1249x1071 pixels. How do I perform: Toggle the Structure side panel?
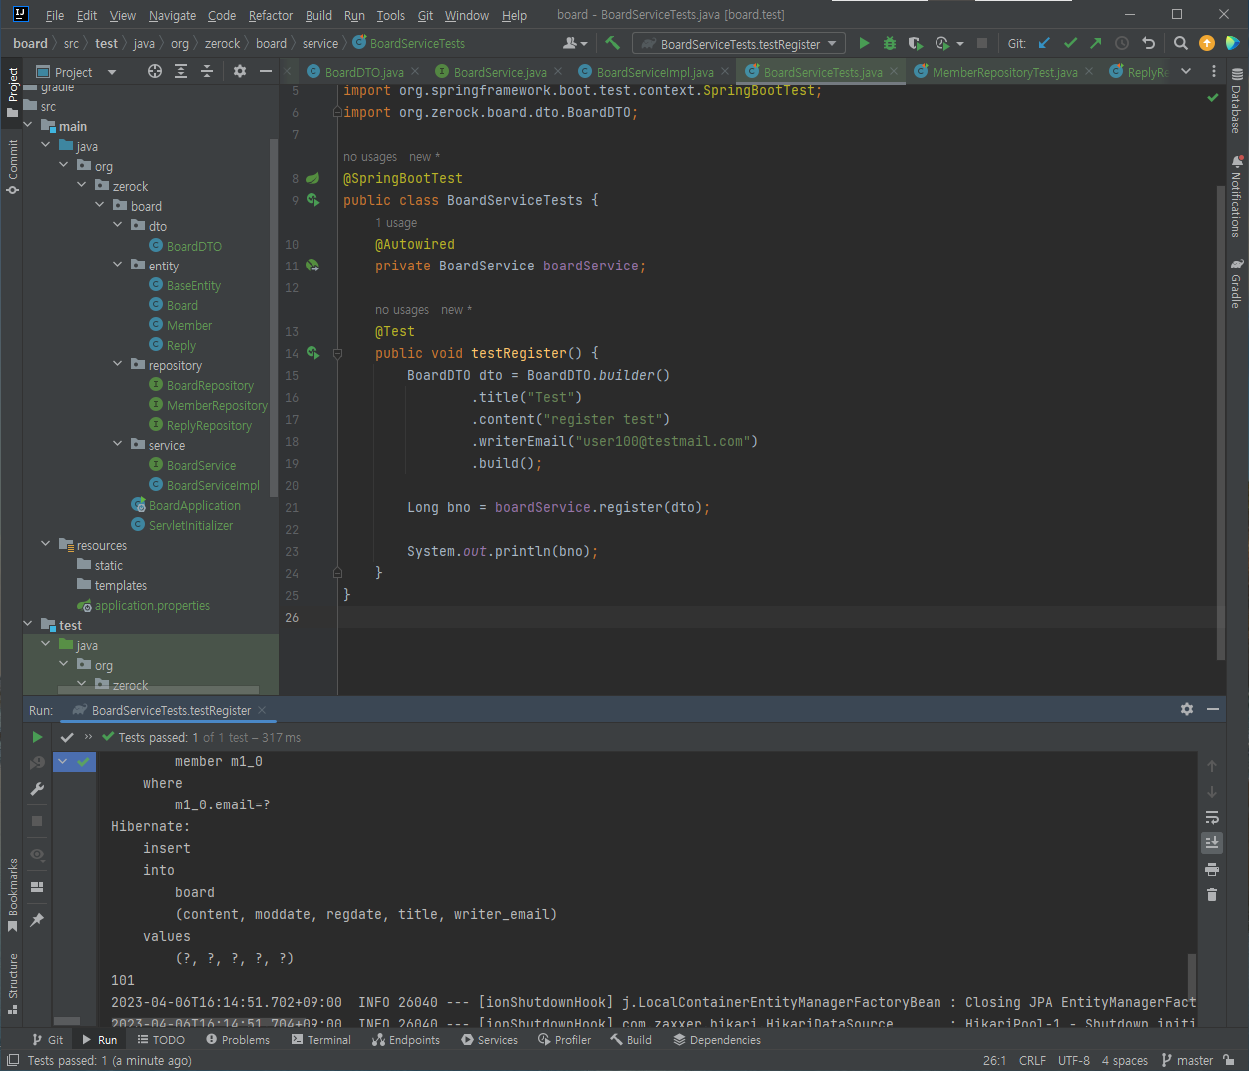pos(13,984)
